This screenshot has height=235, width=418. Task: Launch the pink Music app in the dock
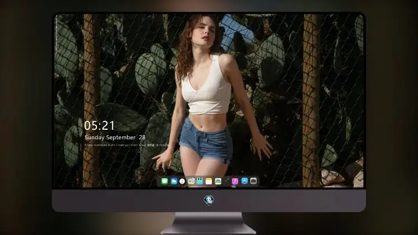[235, 181]
